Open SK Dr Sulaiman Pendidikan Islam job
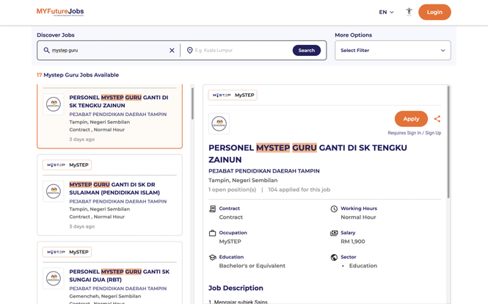The width and height of the screenshot is (488, 304). [114, 189]
